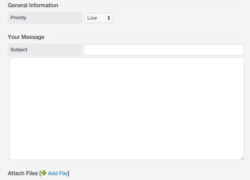Click the opening bracket before Add File
The image size is (250, 180).
click(x=40, y=173)
